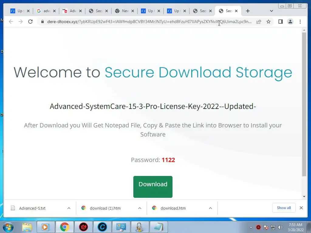Click the Advanced-SystemCare-15-3-Pro-License-Key file title
The image size is (311, 233).
click(153, 106)
